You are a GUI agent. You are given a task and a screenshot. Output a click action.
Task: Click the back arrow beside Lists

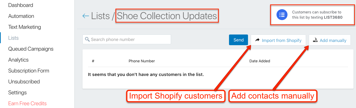point(85,16)
